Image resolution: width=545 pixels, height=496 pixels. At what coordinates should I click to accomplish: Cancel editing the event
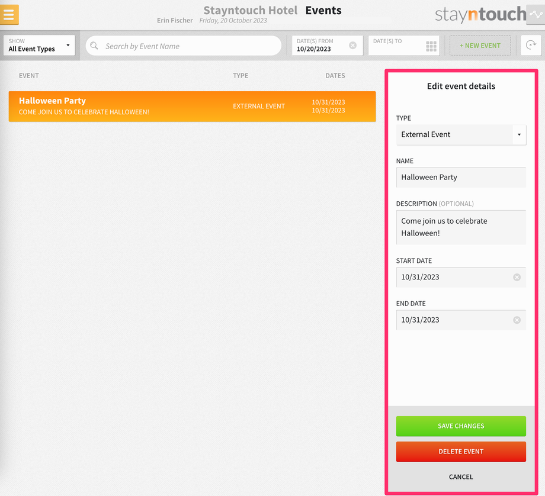coord(461,477)
